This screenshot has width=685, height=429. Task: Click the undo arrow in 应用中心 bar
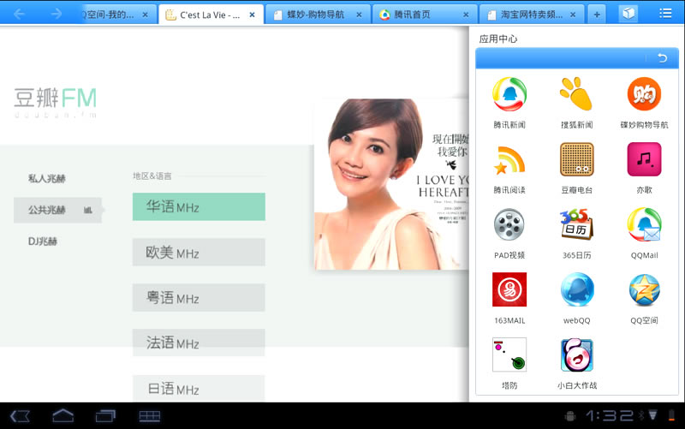[662, 58]
